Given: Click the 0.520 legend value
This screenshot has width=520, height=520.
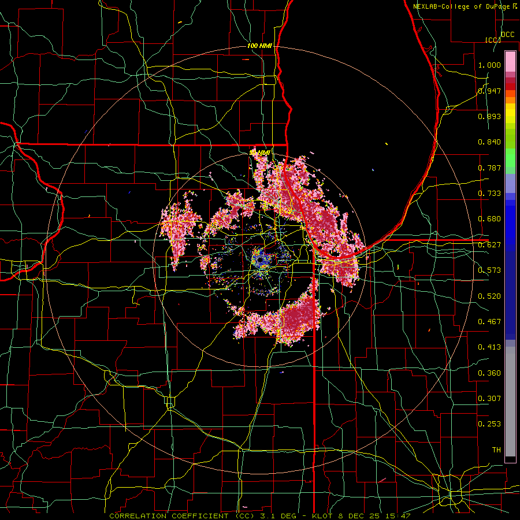Looking at the screenshot, I should [489, 296].
